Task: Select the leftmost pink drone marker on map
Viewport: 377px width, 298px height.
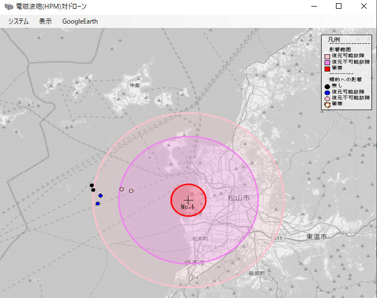Action: 121,189
